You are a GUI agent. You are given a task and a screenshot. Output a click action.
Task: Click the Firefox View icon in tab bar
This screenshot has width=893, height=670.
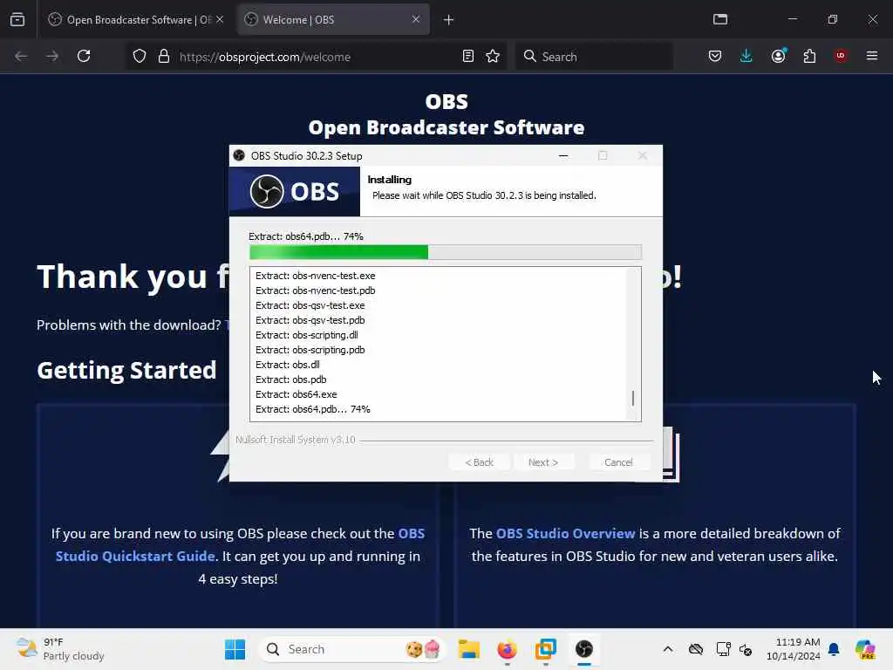click(17, 19)
